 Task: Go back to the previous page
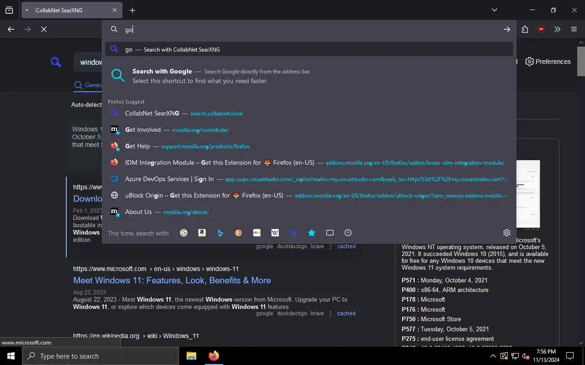tap(11, 29)
